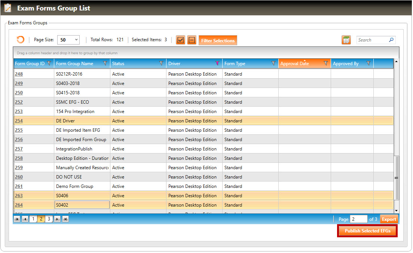This screenshot has height=253, width=413.
Task: Click the orange refresh icon
Action: tap(21, 40)
